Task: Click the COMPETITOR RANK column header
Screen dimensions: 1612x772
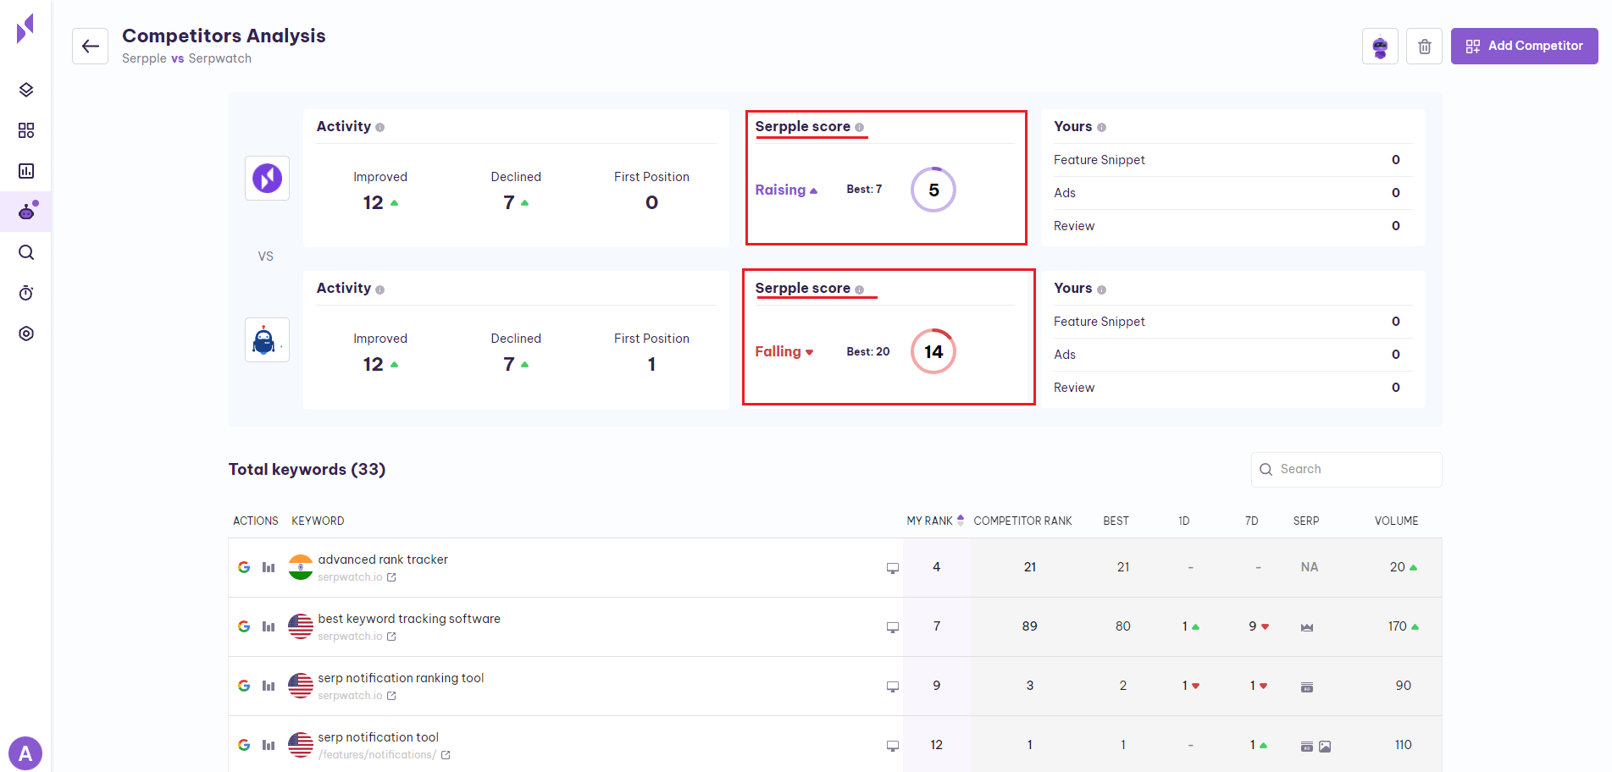Action: [1022, 521]
